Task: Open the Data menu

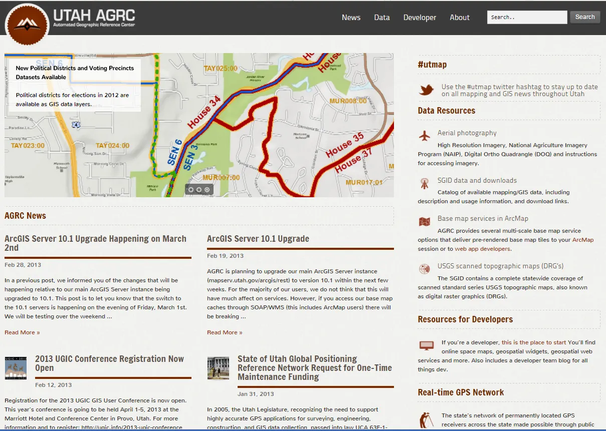Action: 382,17
